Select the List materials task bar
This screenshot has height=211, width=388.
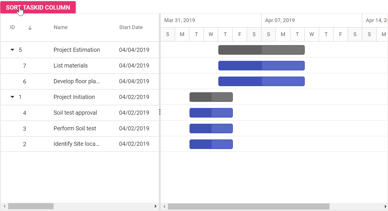pos(261,65)
